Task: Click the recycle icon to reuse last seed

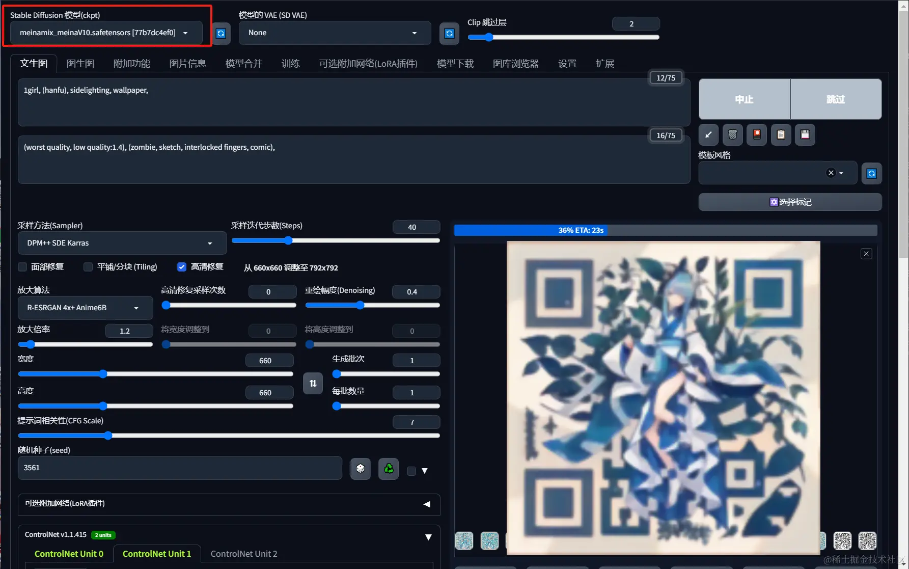Action: coord(389,469)
